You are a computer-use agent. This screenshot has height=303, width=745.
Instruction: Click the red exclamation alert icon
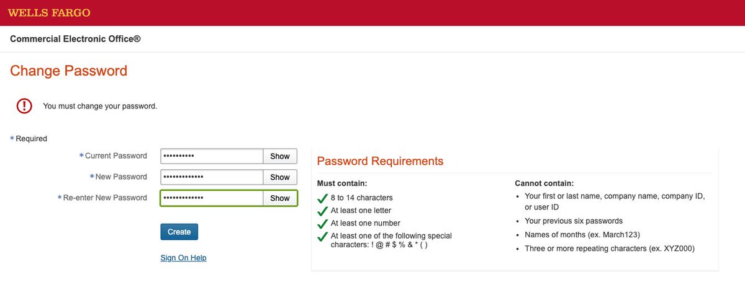[x=24, y=106]
